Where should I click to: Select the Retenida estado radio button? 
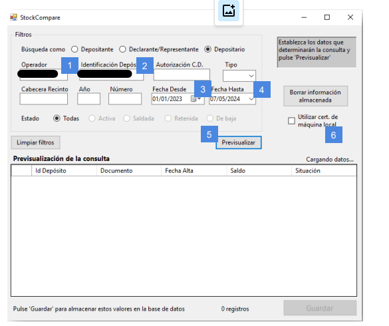(168, 118)
